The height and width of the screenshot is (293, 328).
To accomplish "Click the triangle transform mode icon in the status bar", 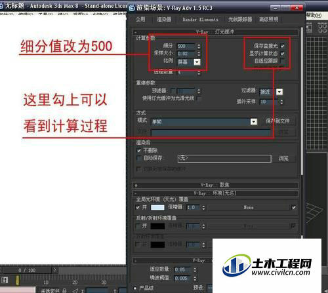I will coord(75,290).
